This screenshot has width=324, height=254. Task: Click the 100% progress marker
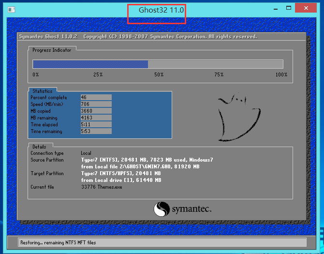tap(281, 75)
